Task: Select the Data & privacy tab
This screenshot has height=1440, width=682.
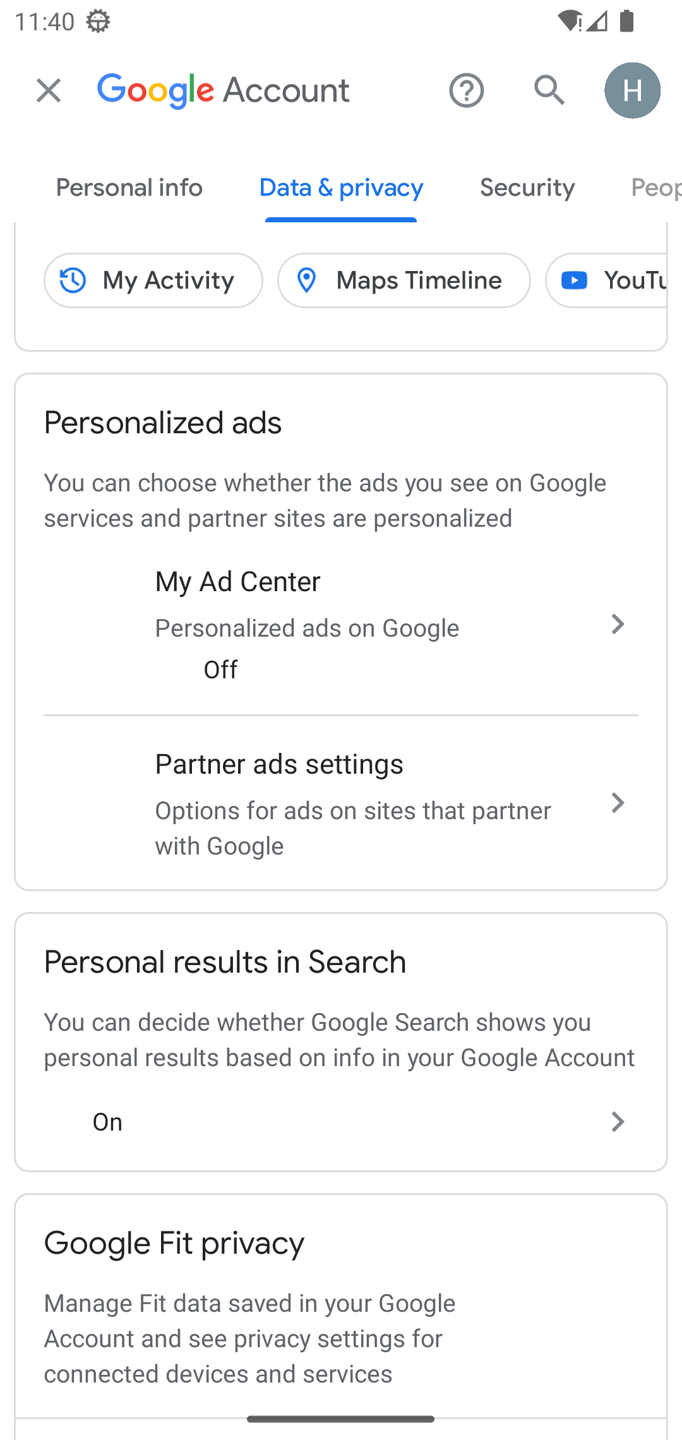Action: click(341, 188)
